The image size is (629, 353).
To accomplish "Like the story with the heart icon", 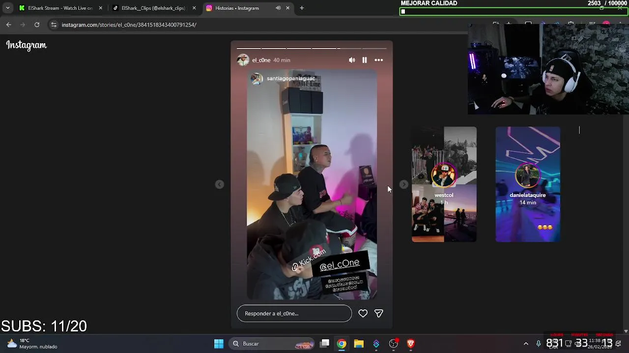I will click(x=363, y=313).
